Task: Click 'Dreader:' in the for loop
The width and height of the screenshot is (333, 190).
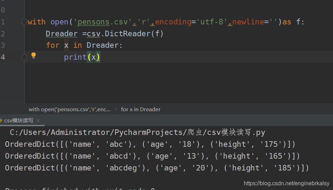Action: [x=105, y=45]
